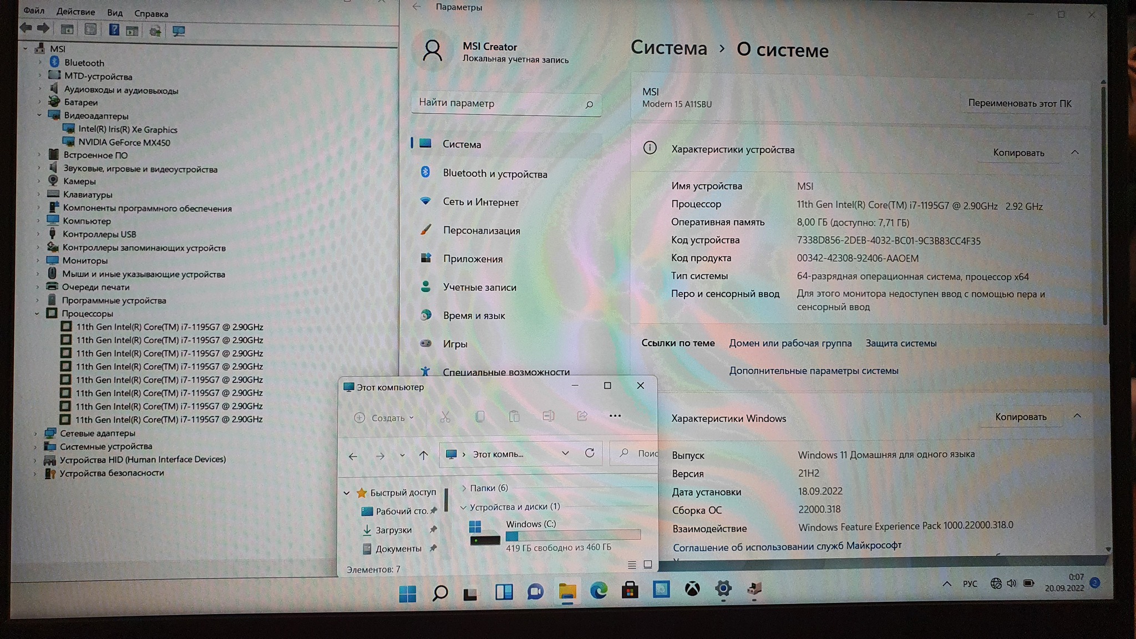Expand the Папки (6) group
This screenshot has height=639, width=1136.
point(464,488)
